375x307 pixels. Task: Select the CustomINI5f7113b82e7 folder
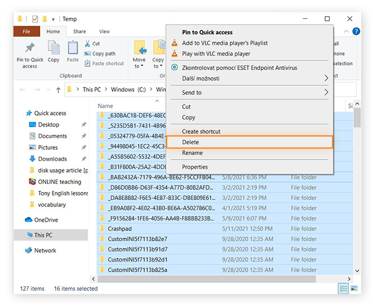coord(225,239)
